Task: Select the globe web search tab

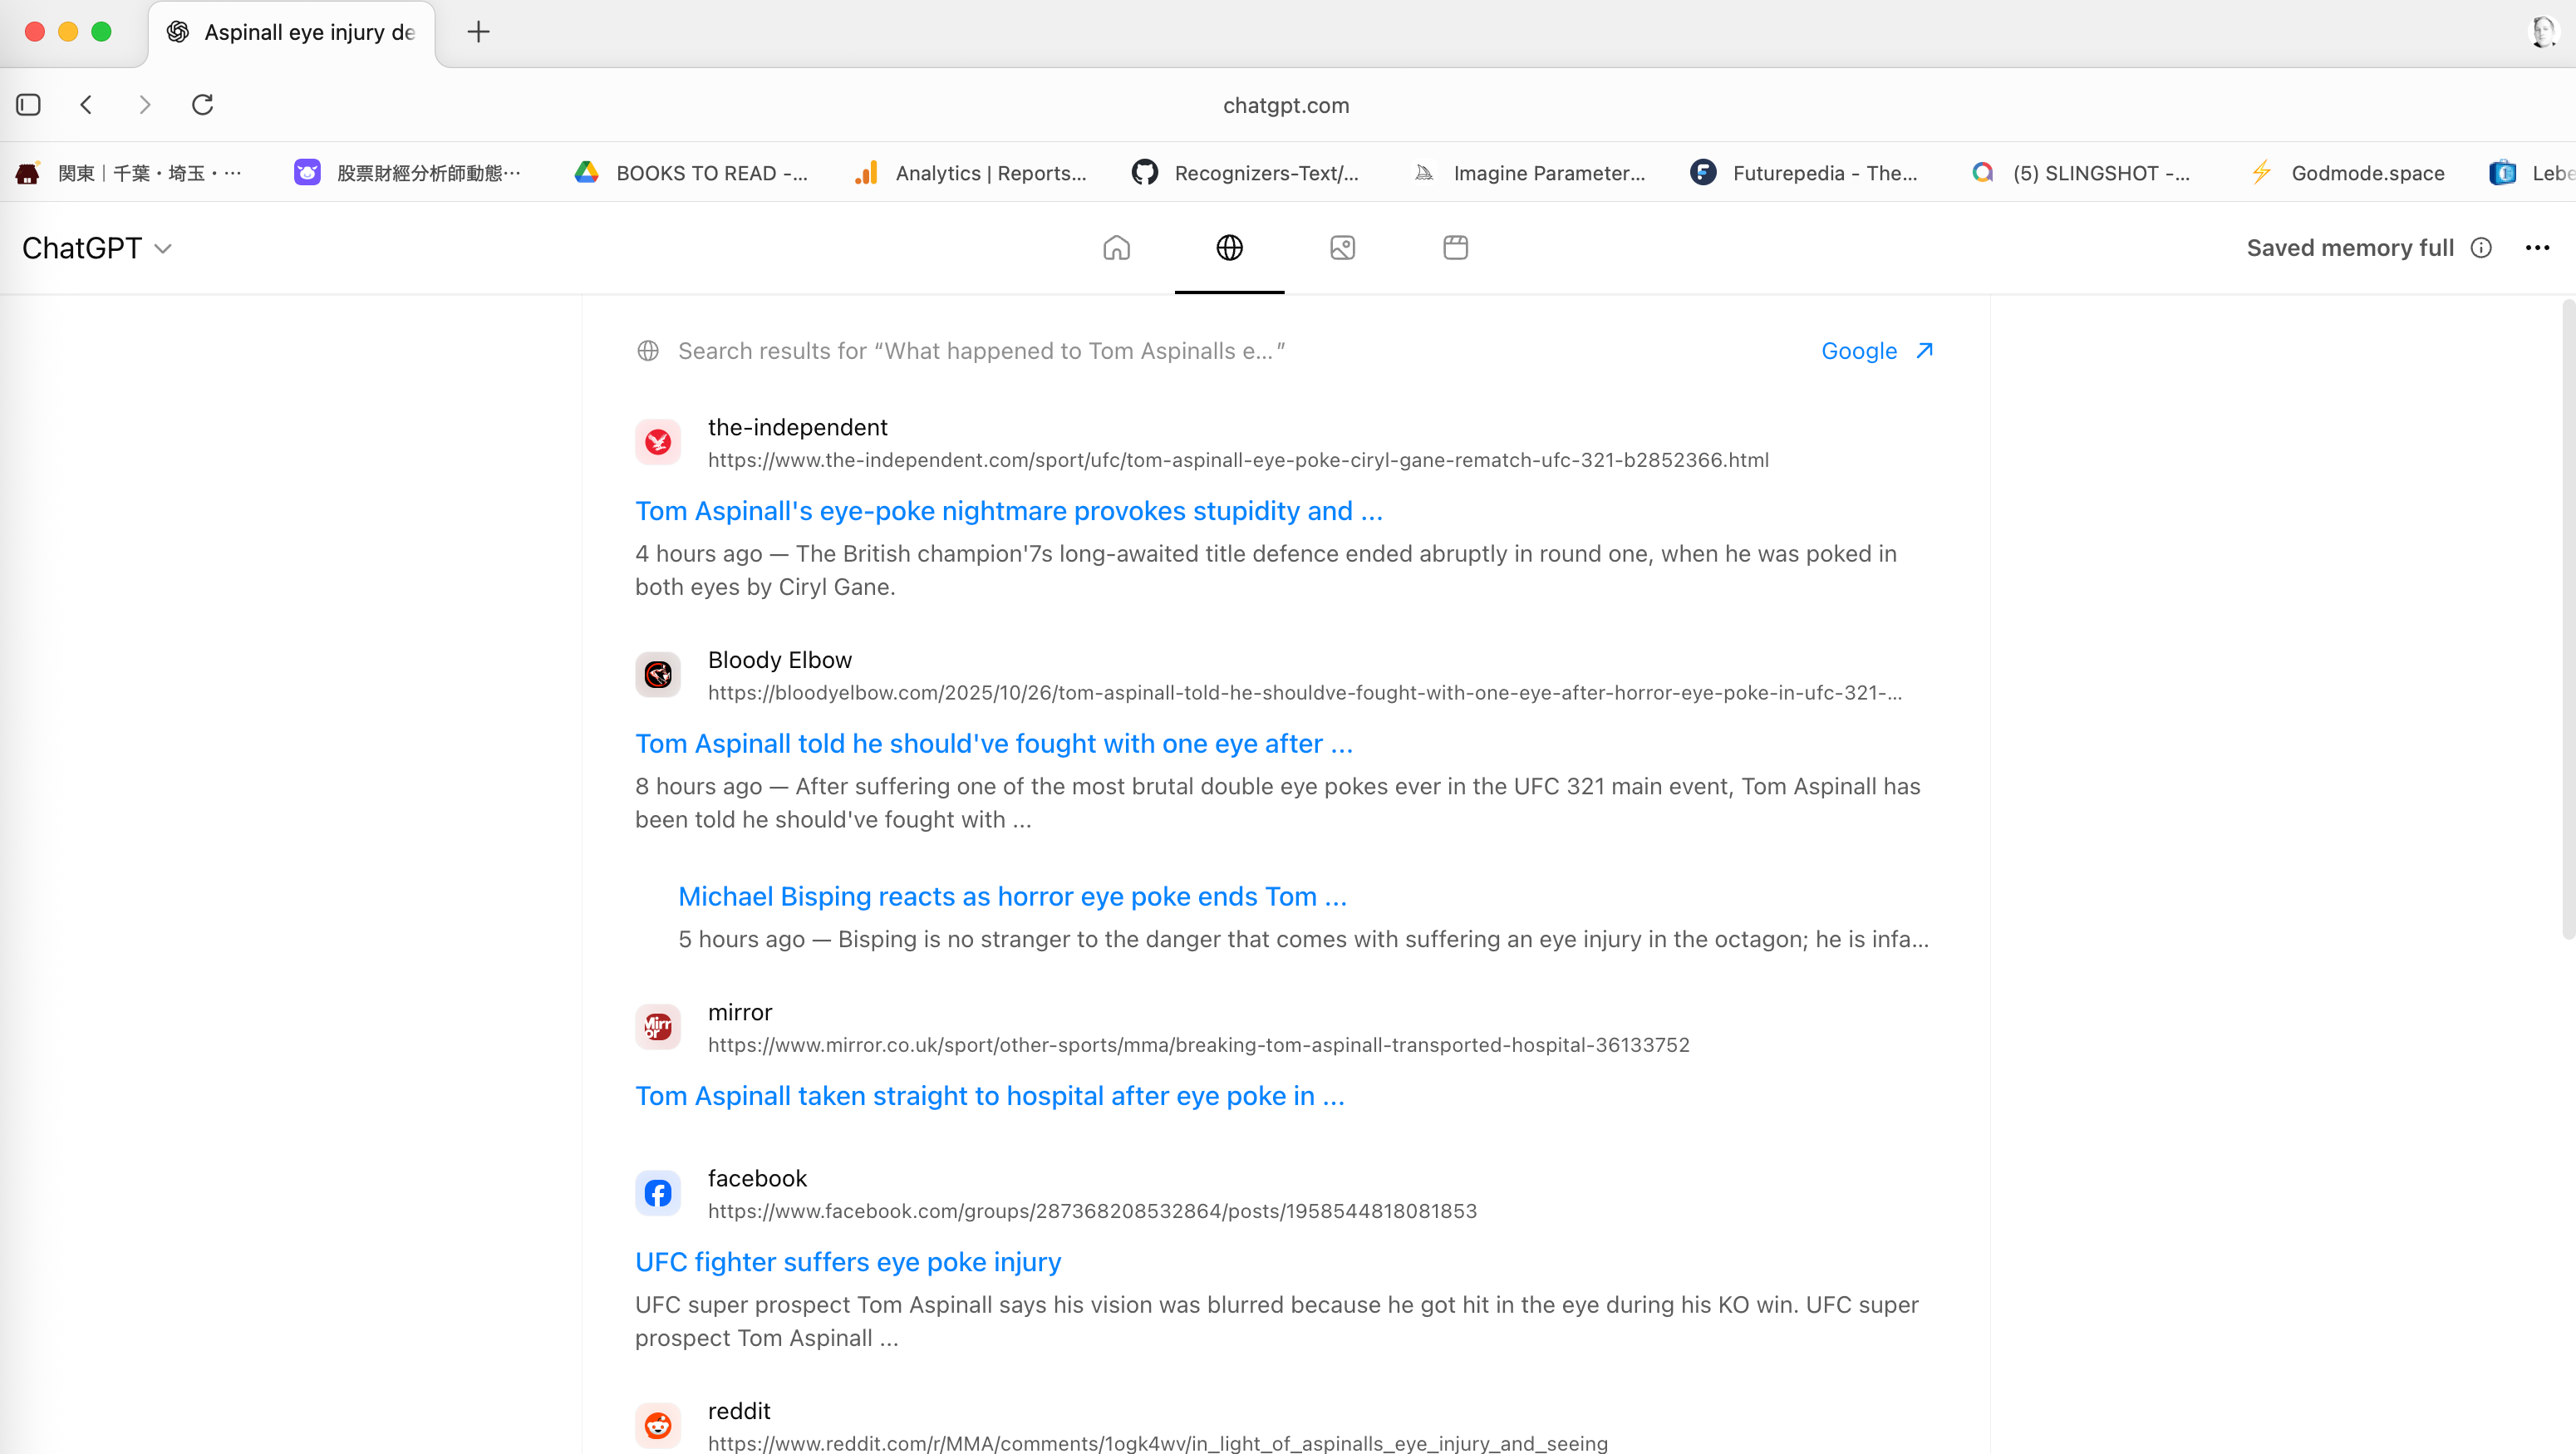Action: tap(1229, 247)
